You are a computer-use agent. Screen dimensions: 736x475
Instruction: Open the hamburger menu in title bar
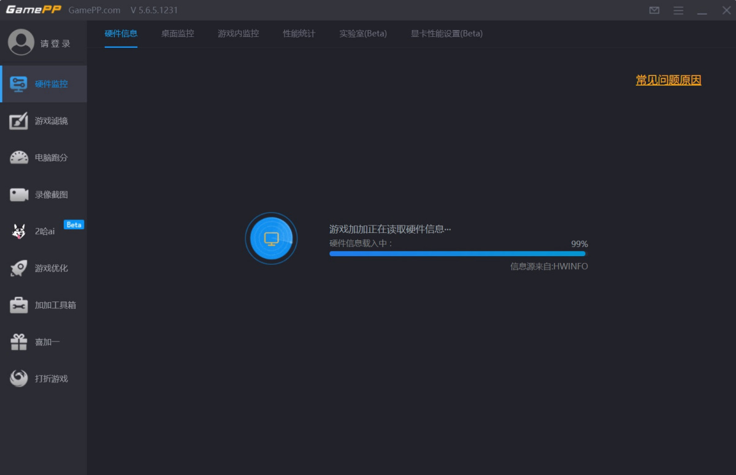click(678, 10)
